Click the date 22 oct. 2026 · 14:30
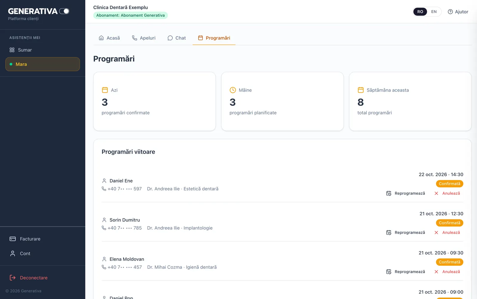The image size is (477, 299). pos(441,174)
